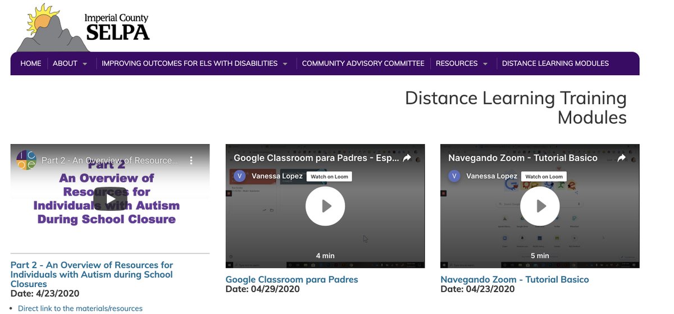Share the Google Classroom para Padres video

[x=407, y=158]
